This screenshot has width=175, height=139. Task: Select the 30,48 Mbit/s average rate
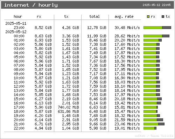click(x=127, y=28)
